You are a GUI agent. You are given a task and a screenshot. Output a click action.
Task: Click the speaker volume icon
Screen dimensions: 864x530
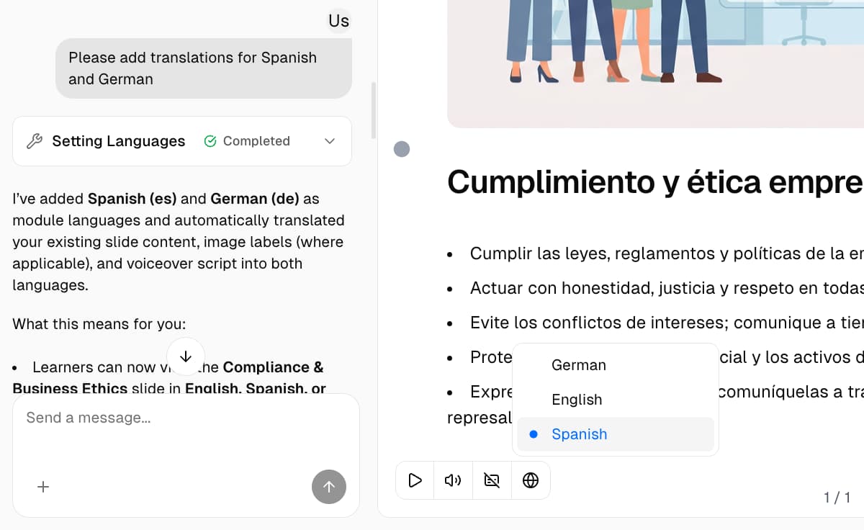tap(453, 480)
